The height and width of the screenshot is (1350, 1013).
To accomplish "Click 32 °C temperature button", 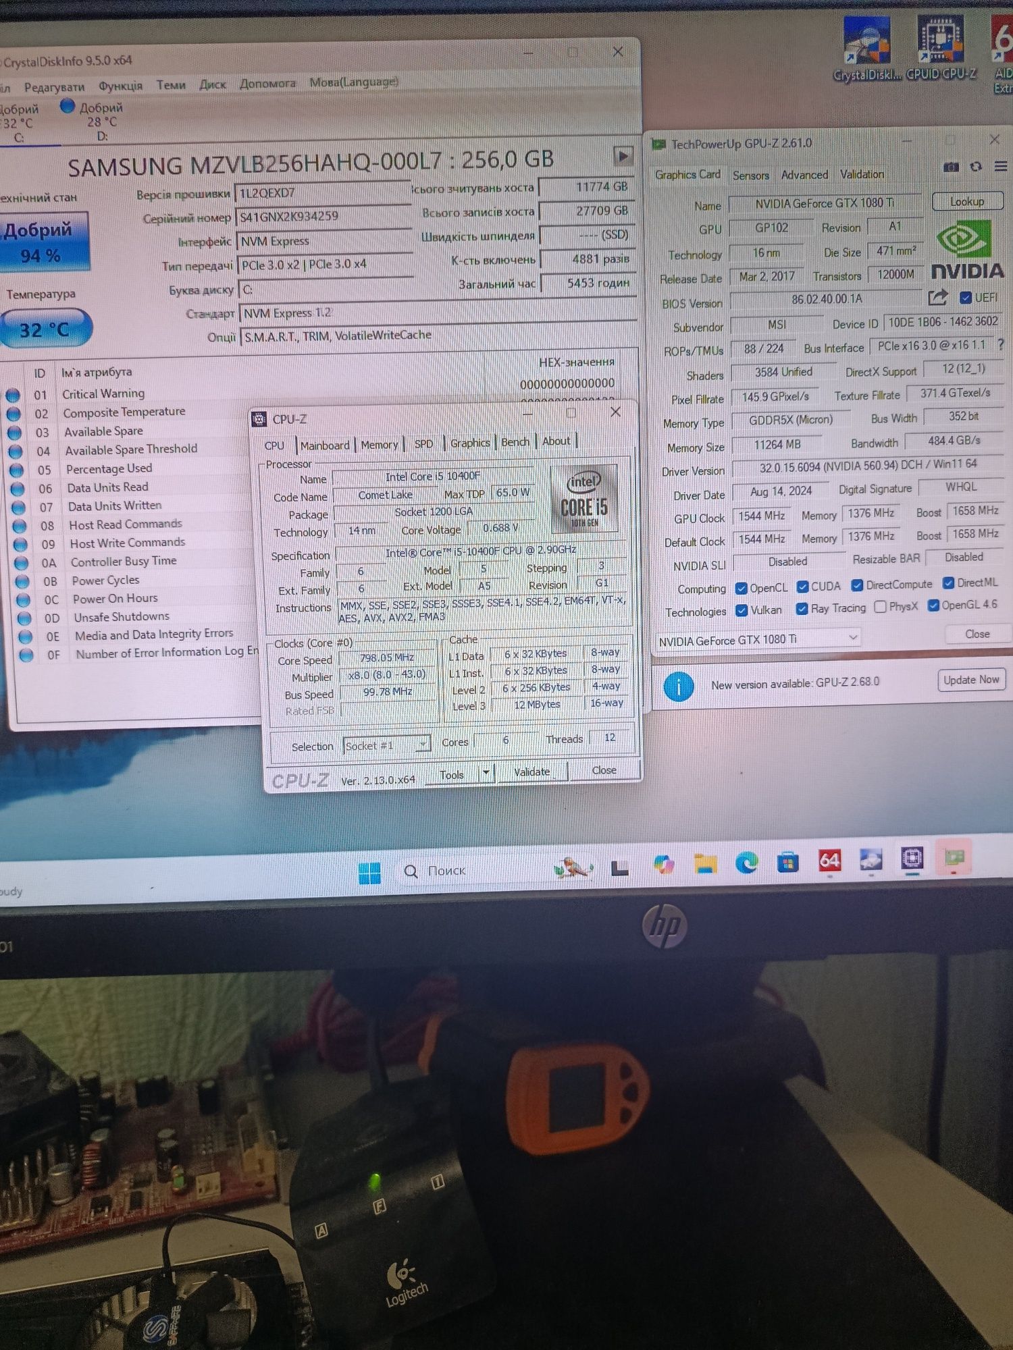I will pos(45,329).
